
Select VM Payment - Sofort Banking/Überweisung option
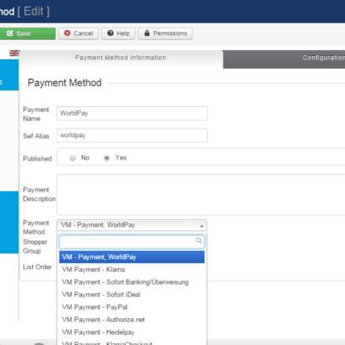(x=132, y=282)
